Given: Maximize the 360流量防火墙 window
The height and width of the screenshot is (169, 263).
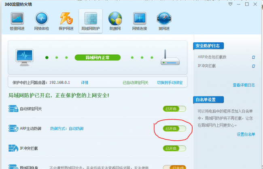Looking at the screenshot, I should click(x=247, y=4).
